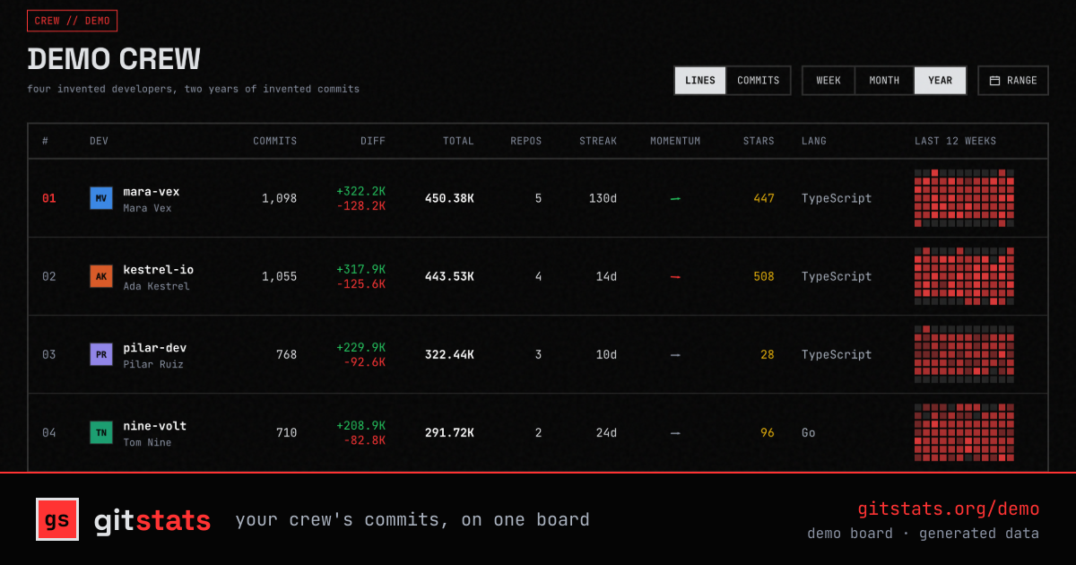
Task: Click commits value 710
Action: pos(286,432)
